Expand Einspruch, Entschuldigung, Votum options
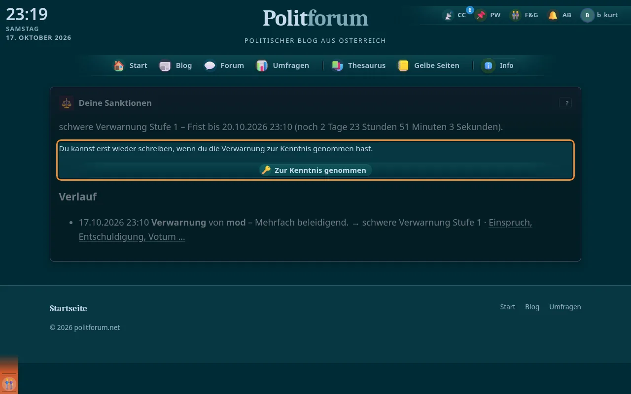The width and height of the screenshot is (631, 394). 305,230
